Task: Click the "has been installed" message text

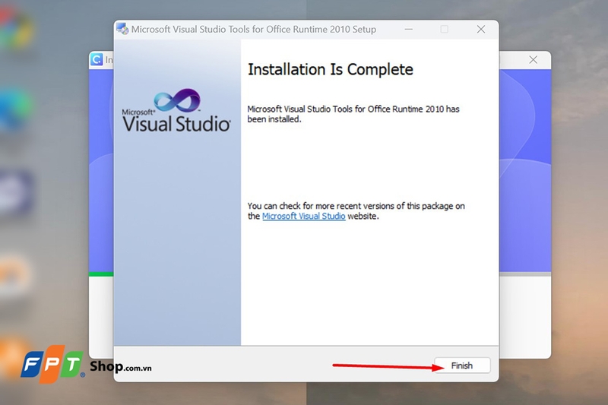Action: [x=353, y=114]
